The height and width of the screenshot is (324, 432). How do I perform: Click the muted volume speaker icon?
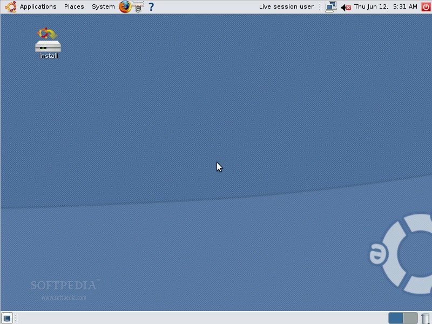click(x=346, y=7)
